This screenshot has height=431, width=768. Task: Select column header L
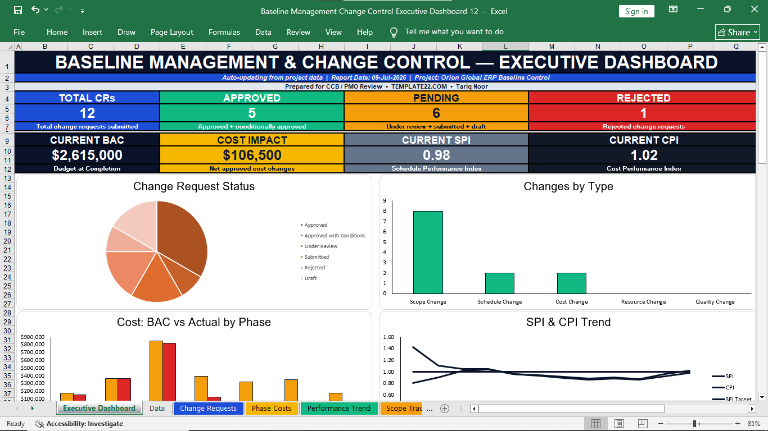pos(505,47)
